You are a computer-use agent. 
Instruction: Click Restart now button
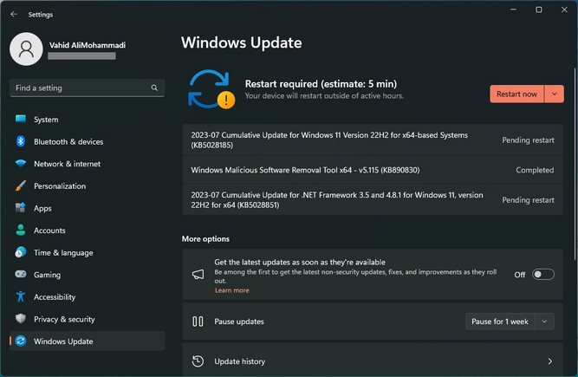tap(516, 94)
